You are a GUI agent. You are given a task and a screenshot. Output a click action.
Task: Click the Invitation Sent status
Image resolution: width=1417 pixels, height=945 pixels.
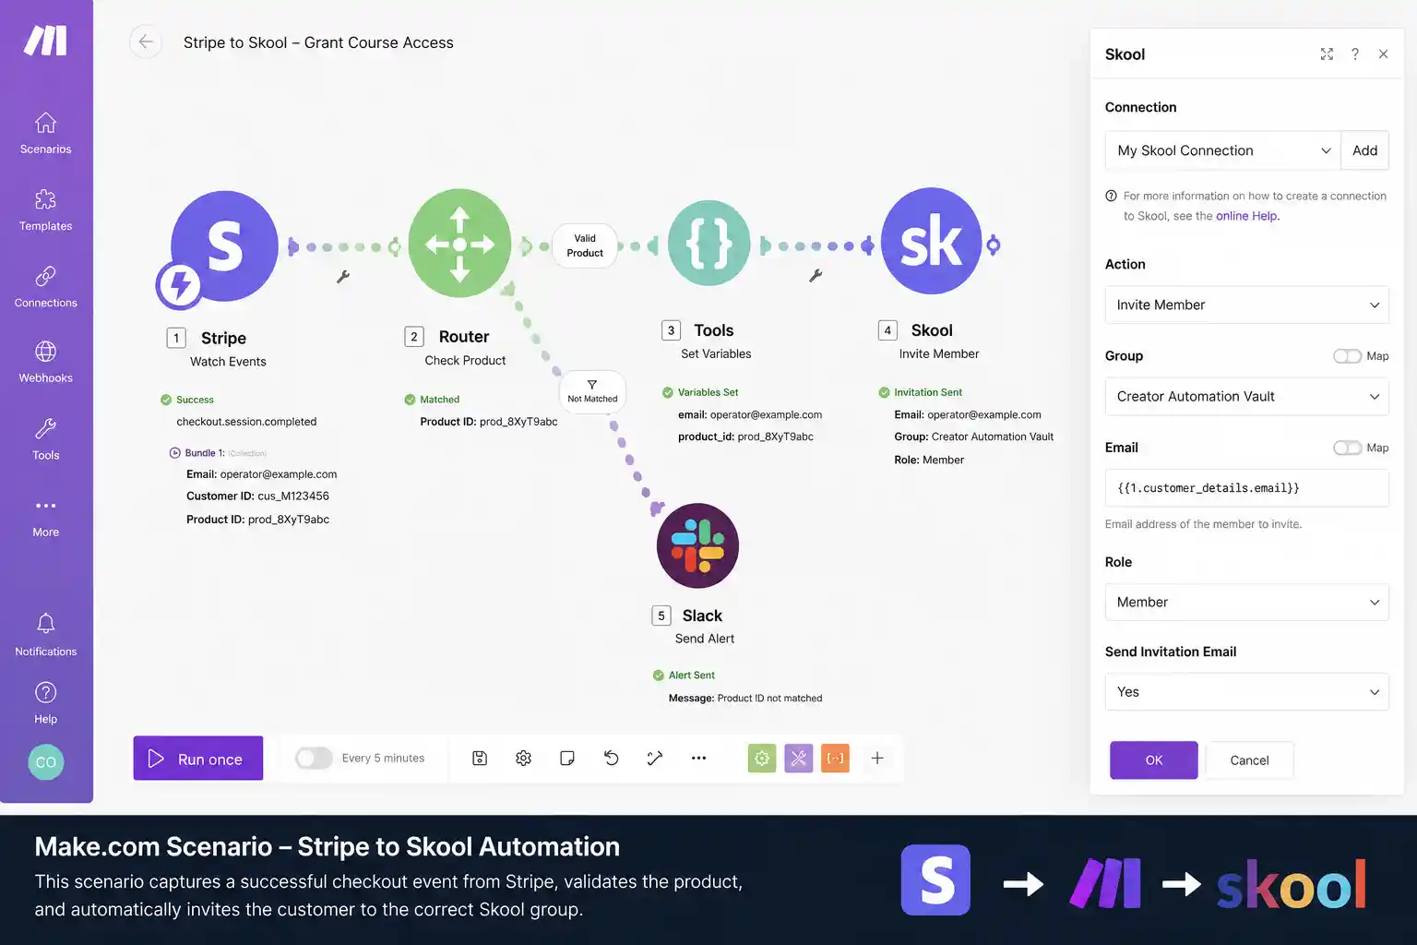921,392
